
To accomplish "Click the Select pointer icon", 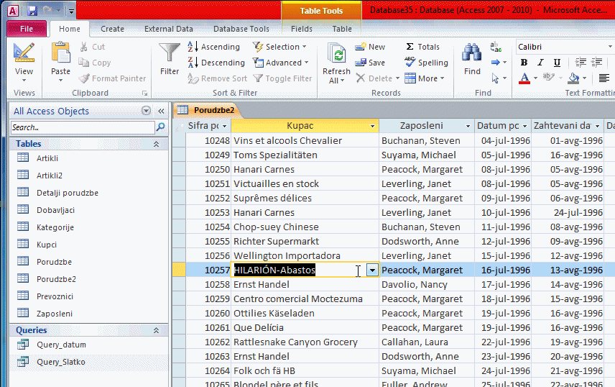I will 495,78.
